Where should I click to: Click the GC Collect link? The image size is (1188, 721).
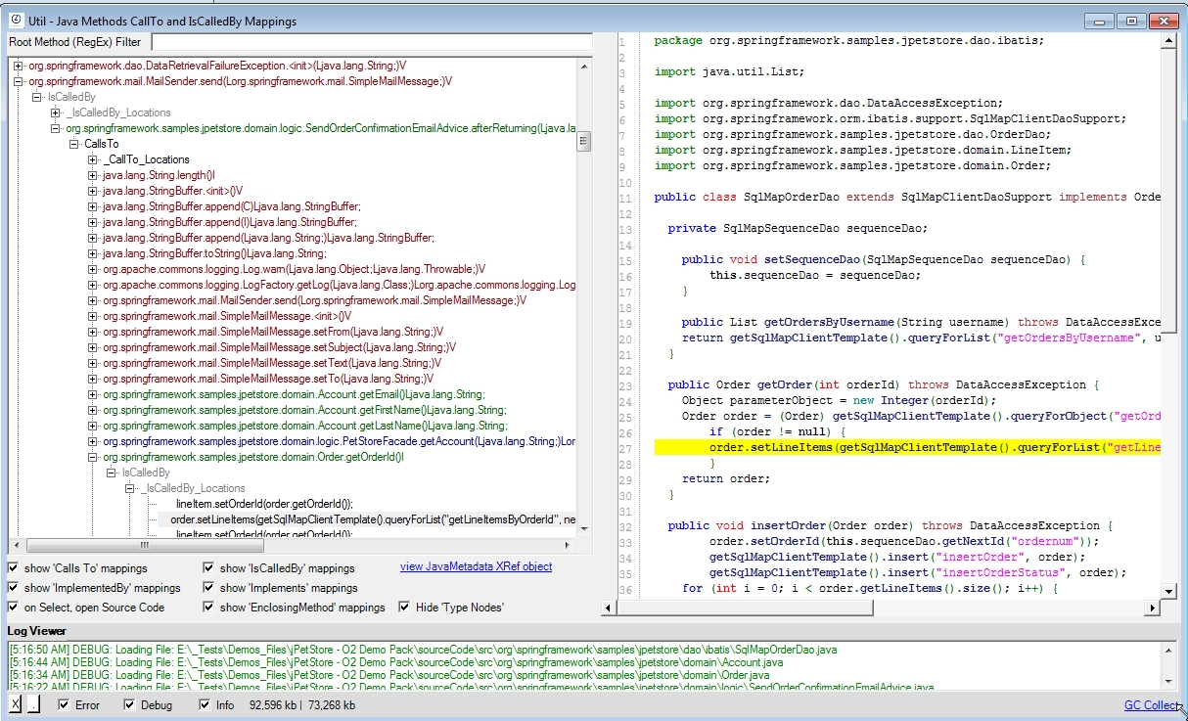[1152, 705]
